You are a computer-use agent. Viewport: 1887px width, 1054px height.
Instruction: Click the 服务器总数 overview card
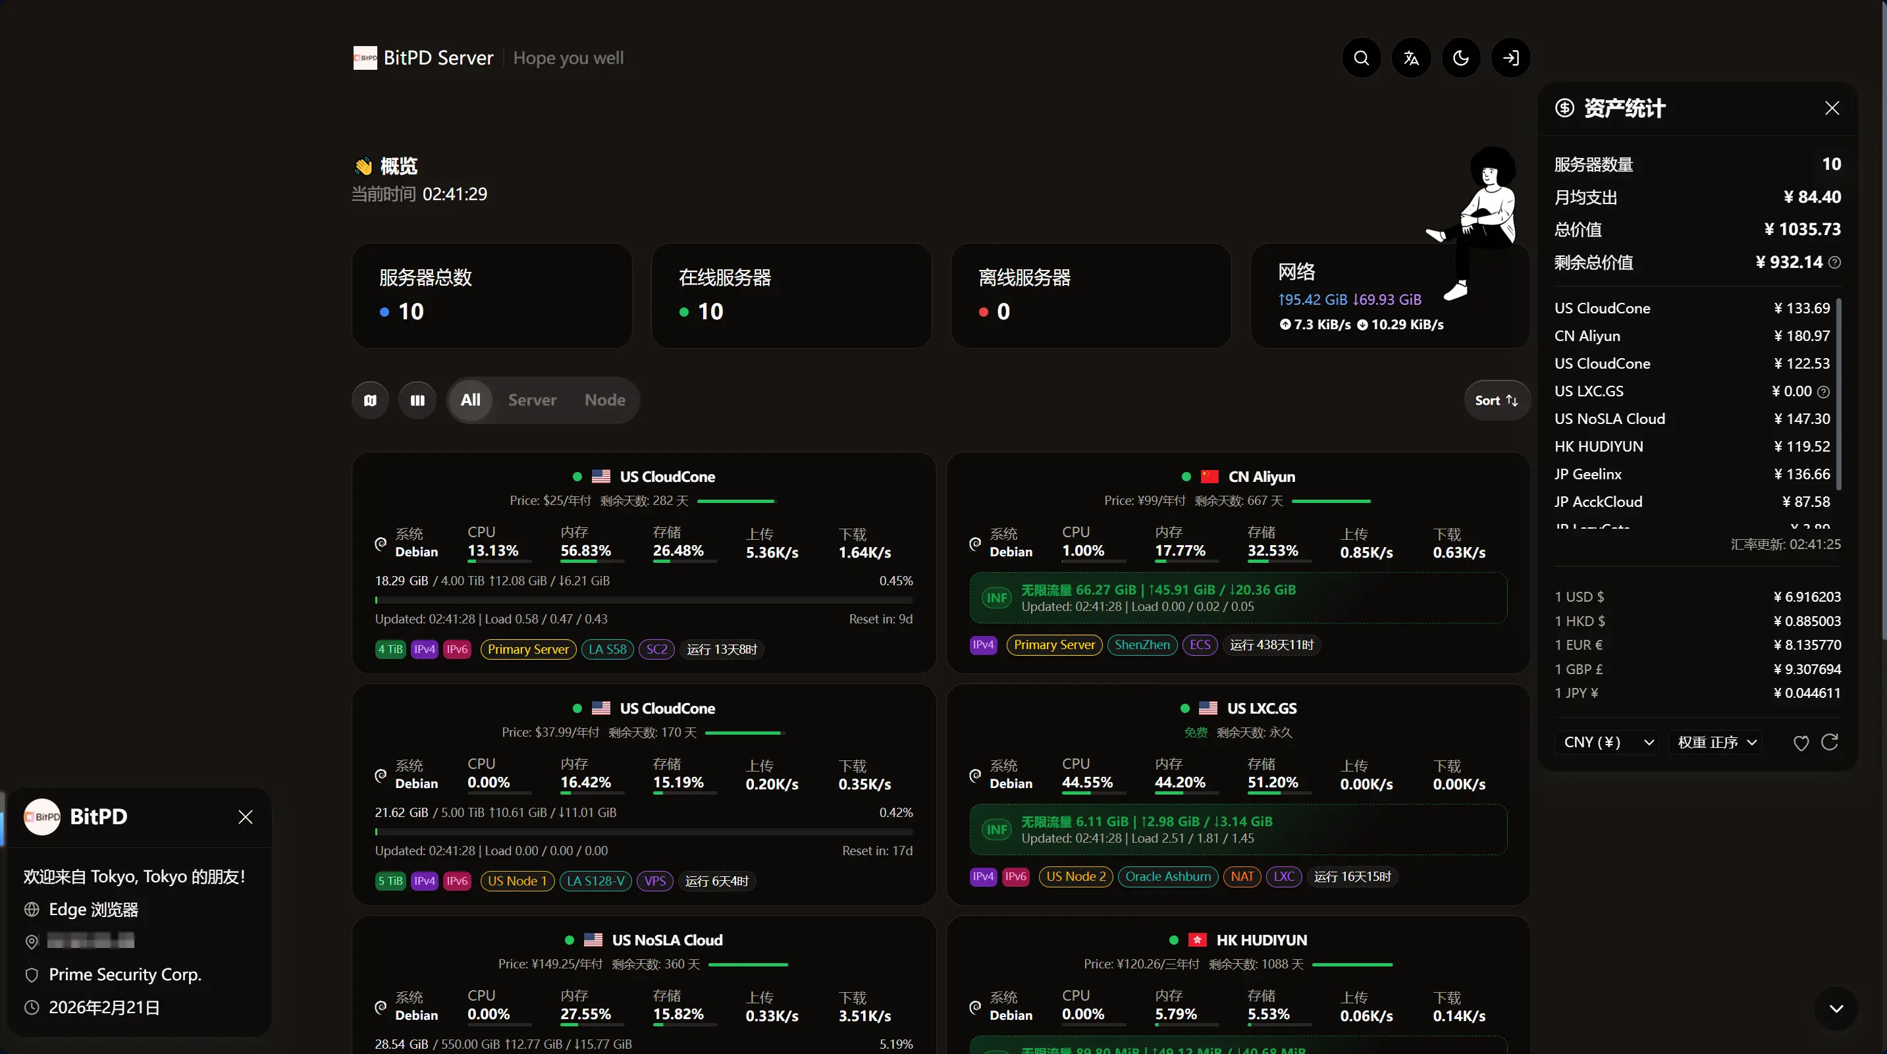pyautogui.click(x=492, y=296)
